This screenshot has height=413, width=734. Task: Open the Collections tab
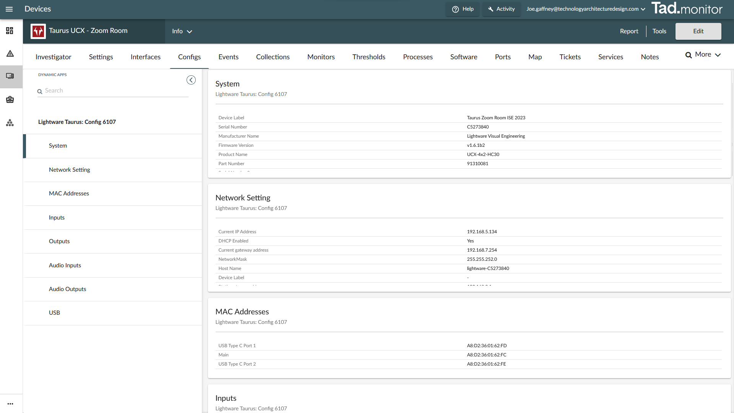(x=273, y=57)
